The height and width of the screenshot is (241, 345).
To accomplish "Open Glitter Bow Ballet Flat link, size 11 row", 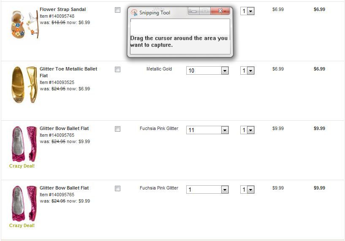I will coord(64,128).
